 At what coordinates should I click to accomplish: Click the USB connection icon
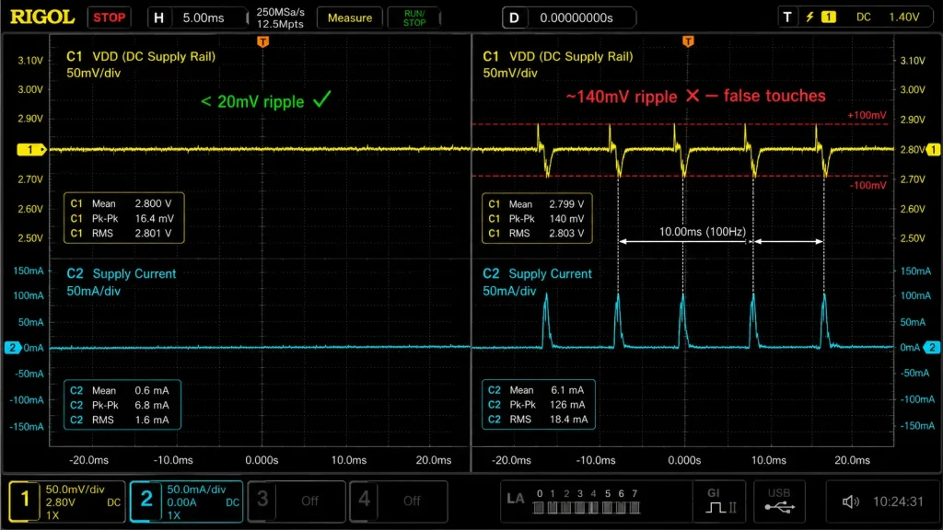pos(779,501)
